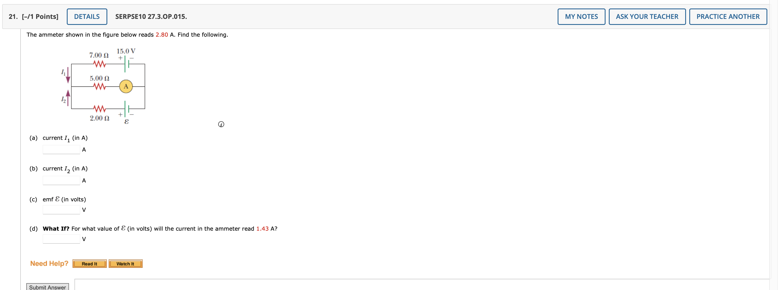
Task: Open the DETAILS for question 21
Action: pyautogui.click(x=87, y=16)
